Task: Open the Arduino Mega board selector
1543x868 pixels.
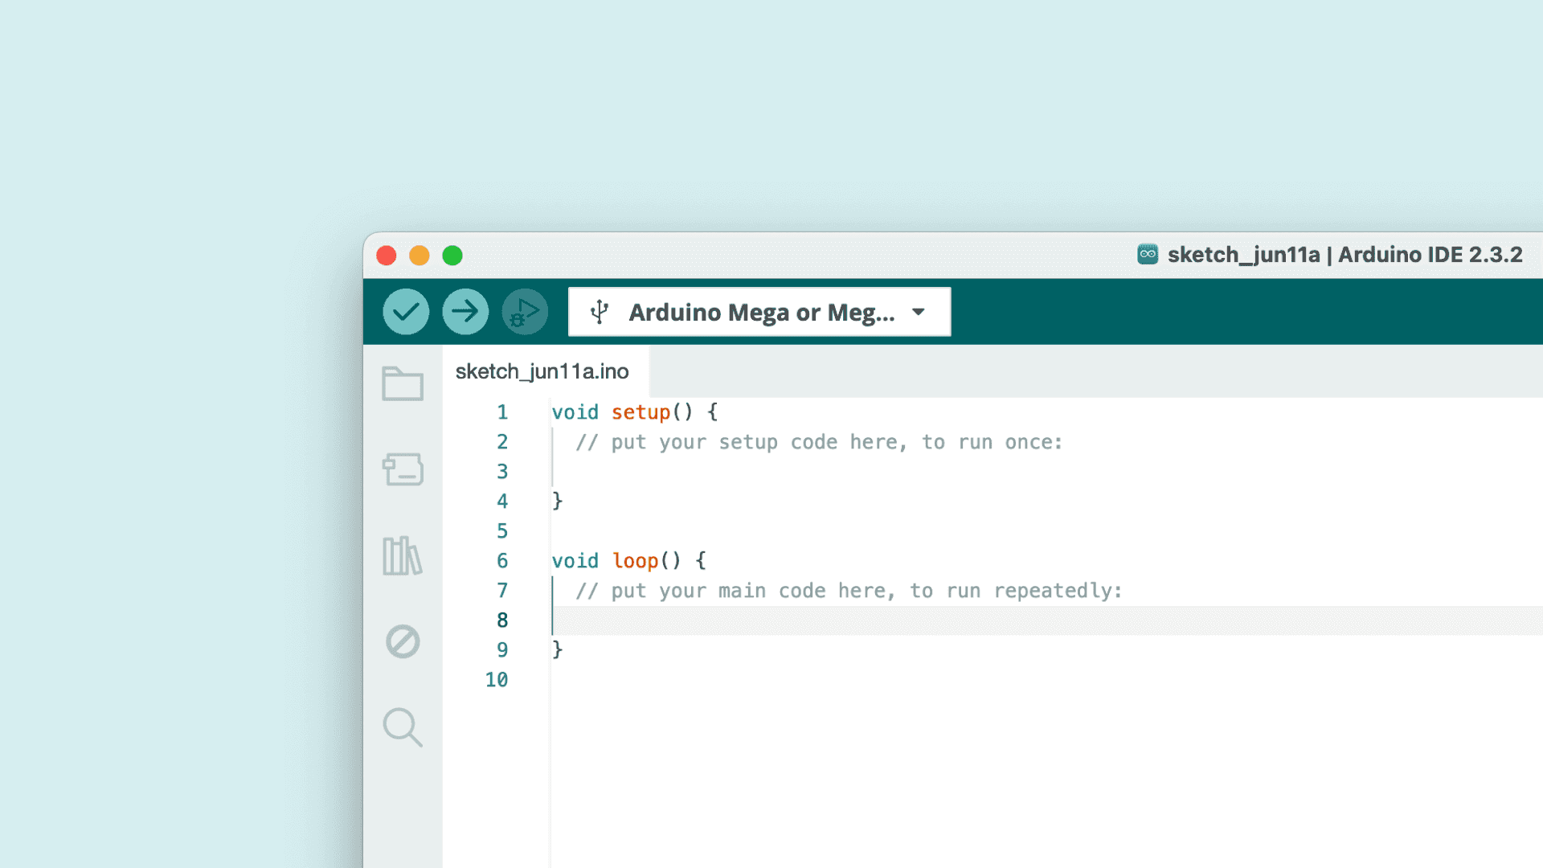Action: pos(759,312)
